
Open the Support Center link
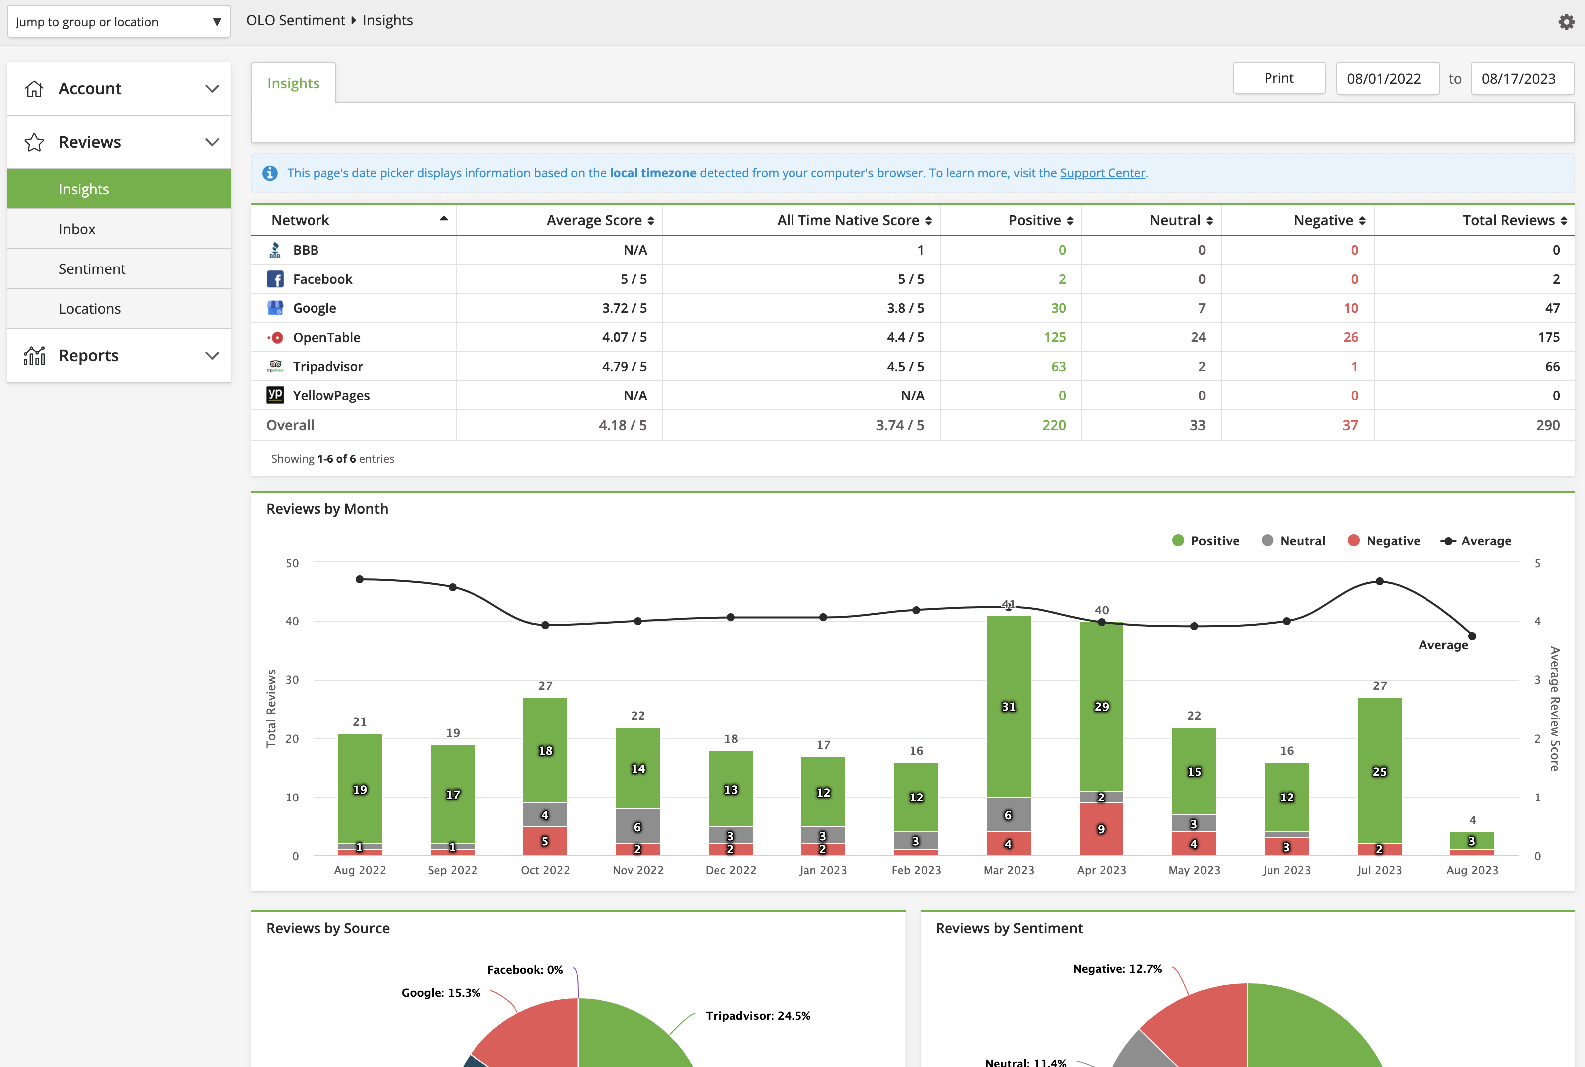(x=1103, y=173)
